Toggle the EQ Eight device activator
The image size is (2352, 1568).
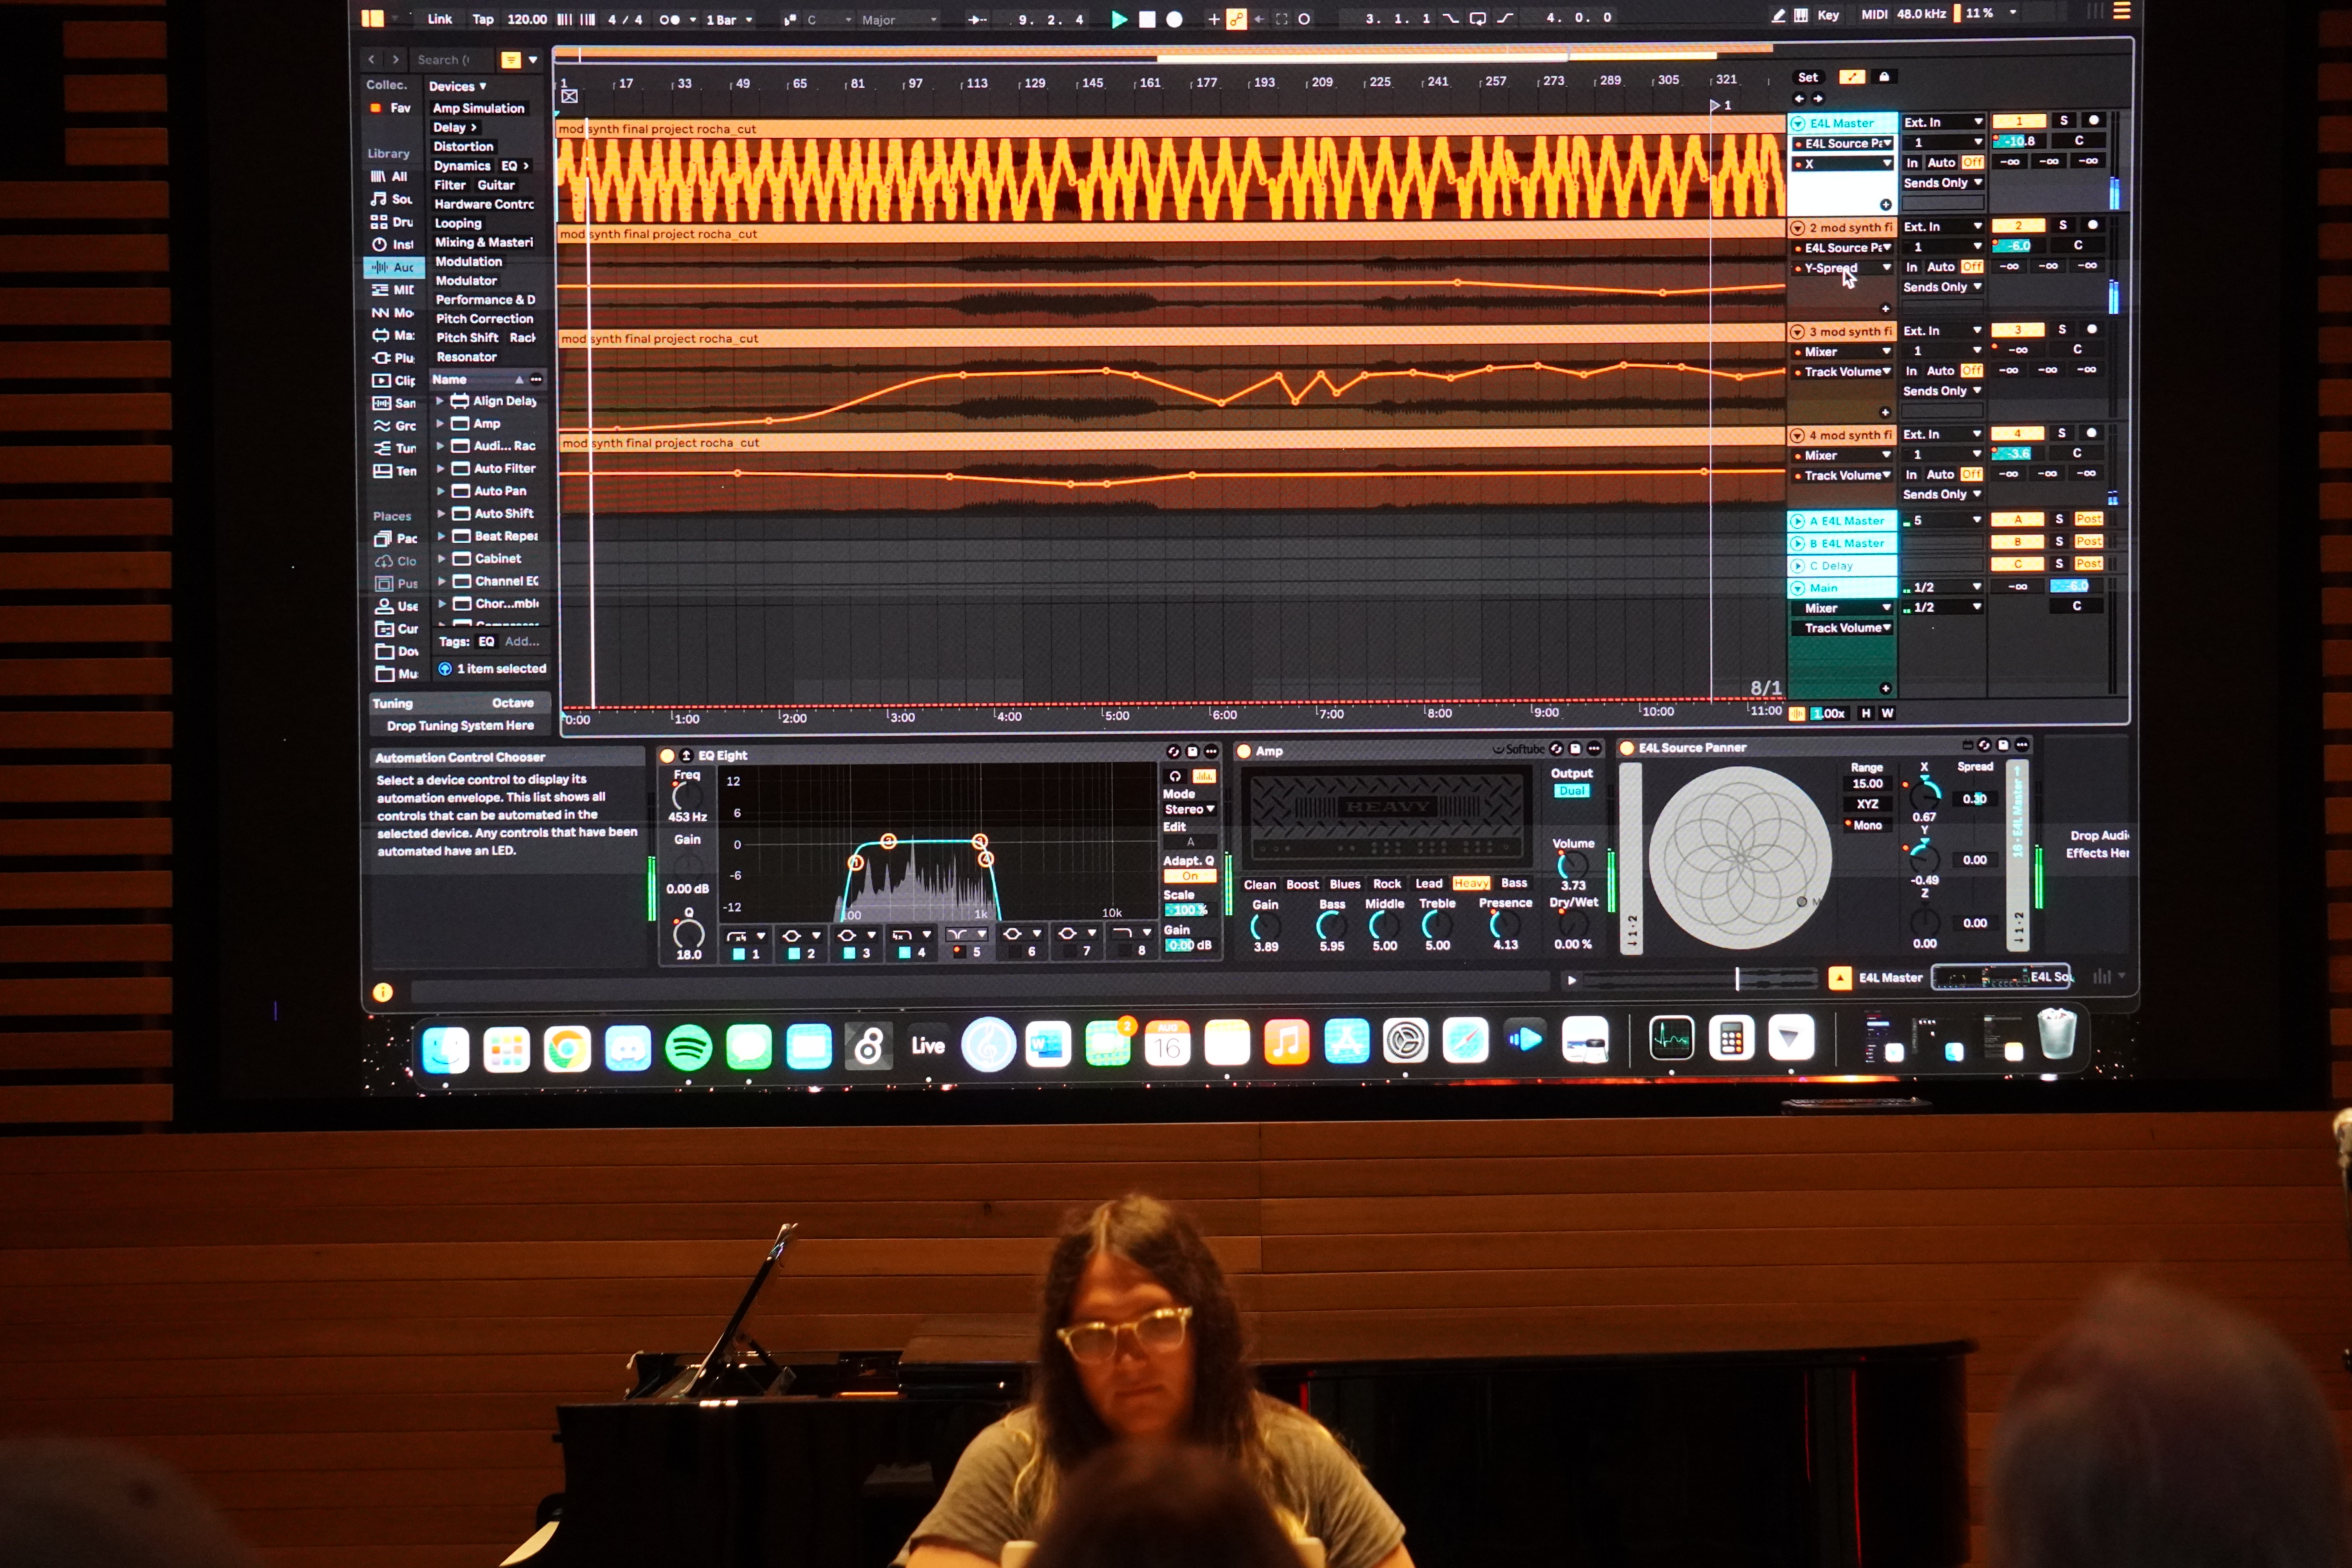667,755
